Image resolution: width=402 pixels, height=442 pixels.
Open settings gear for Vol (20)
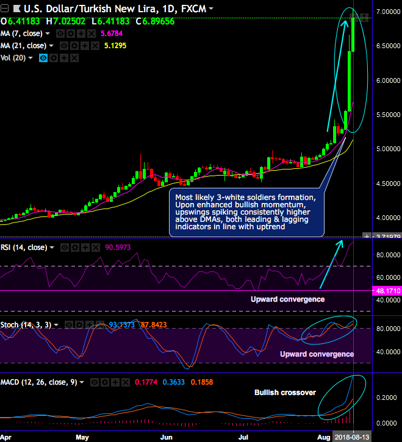click(54, 58)
